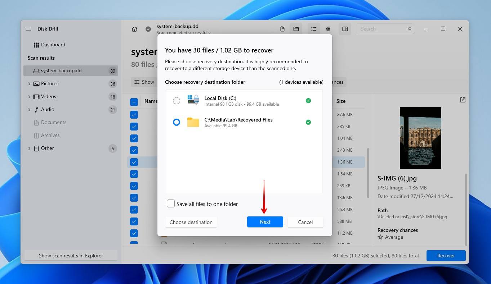Click the folder icon in the top toolbar

(296, 29)
